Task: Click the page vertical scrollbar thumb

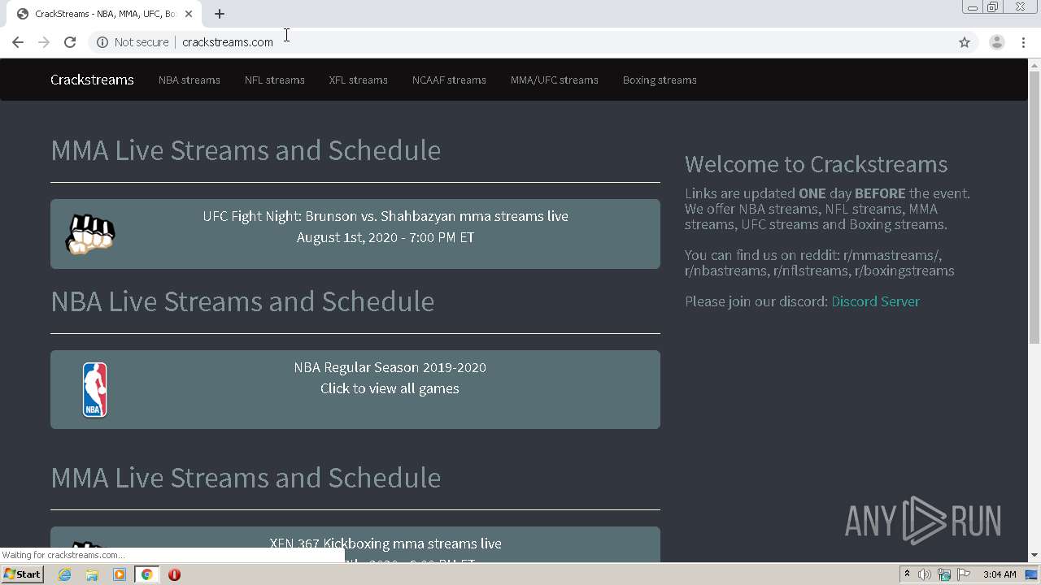Action: click(1034, 207)
